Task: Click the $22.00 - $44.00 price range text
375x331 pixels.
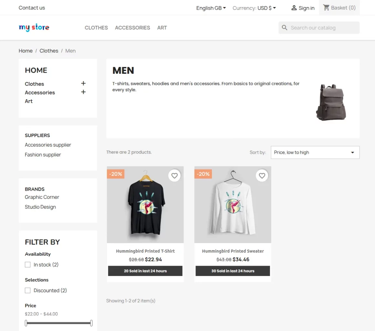Action: 41,314
